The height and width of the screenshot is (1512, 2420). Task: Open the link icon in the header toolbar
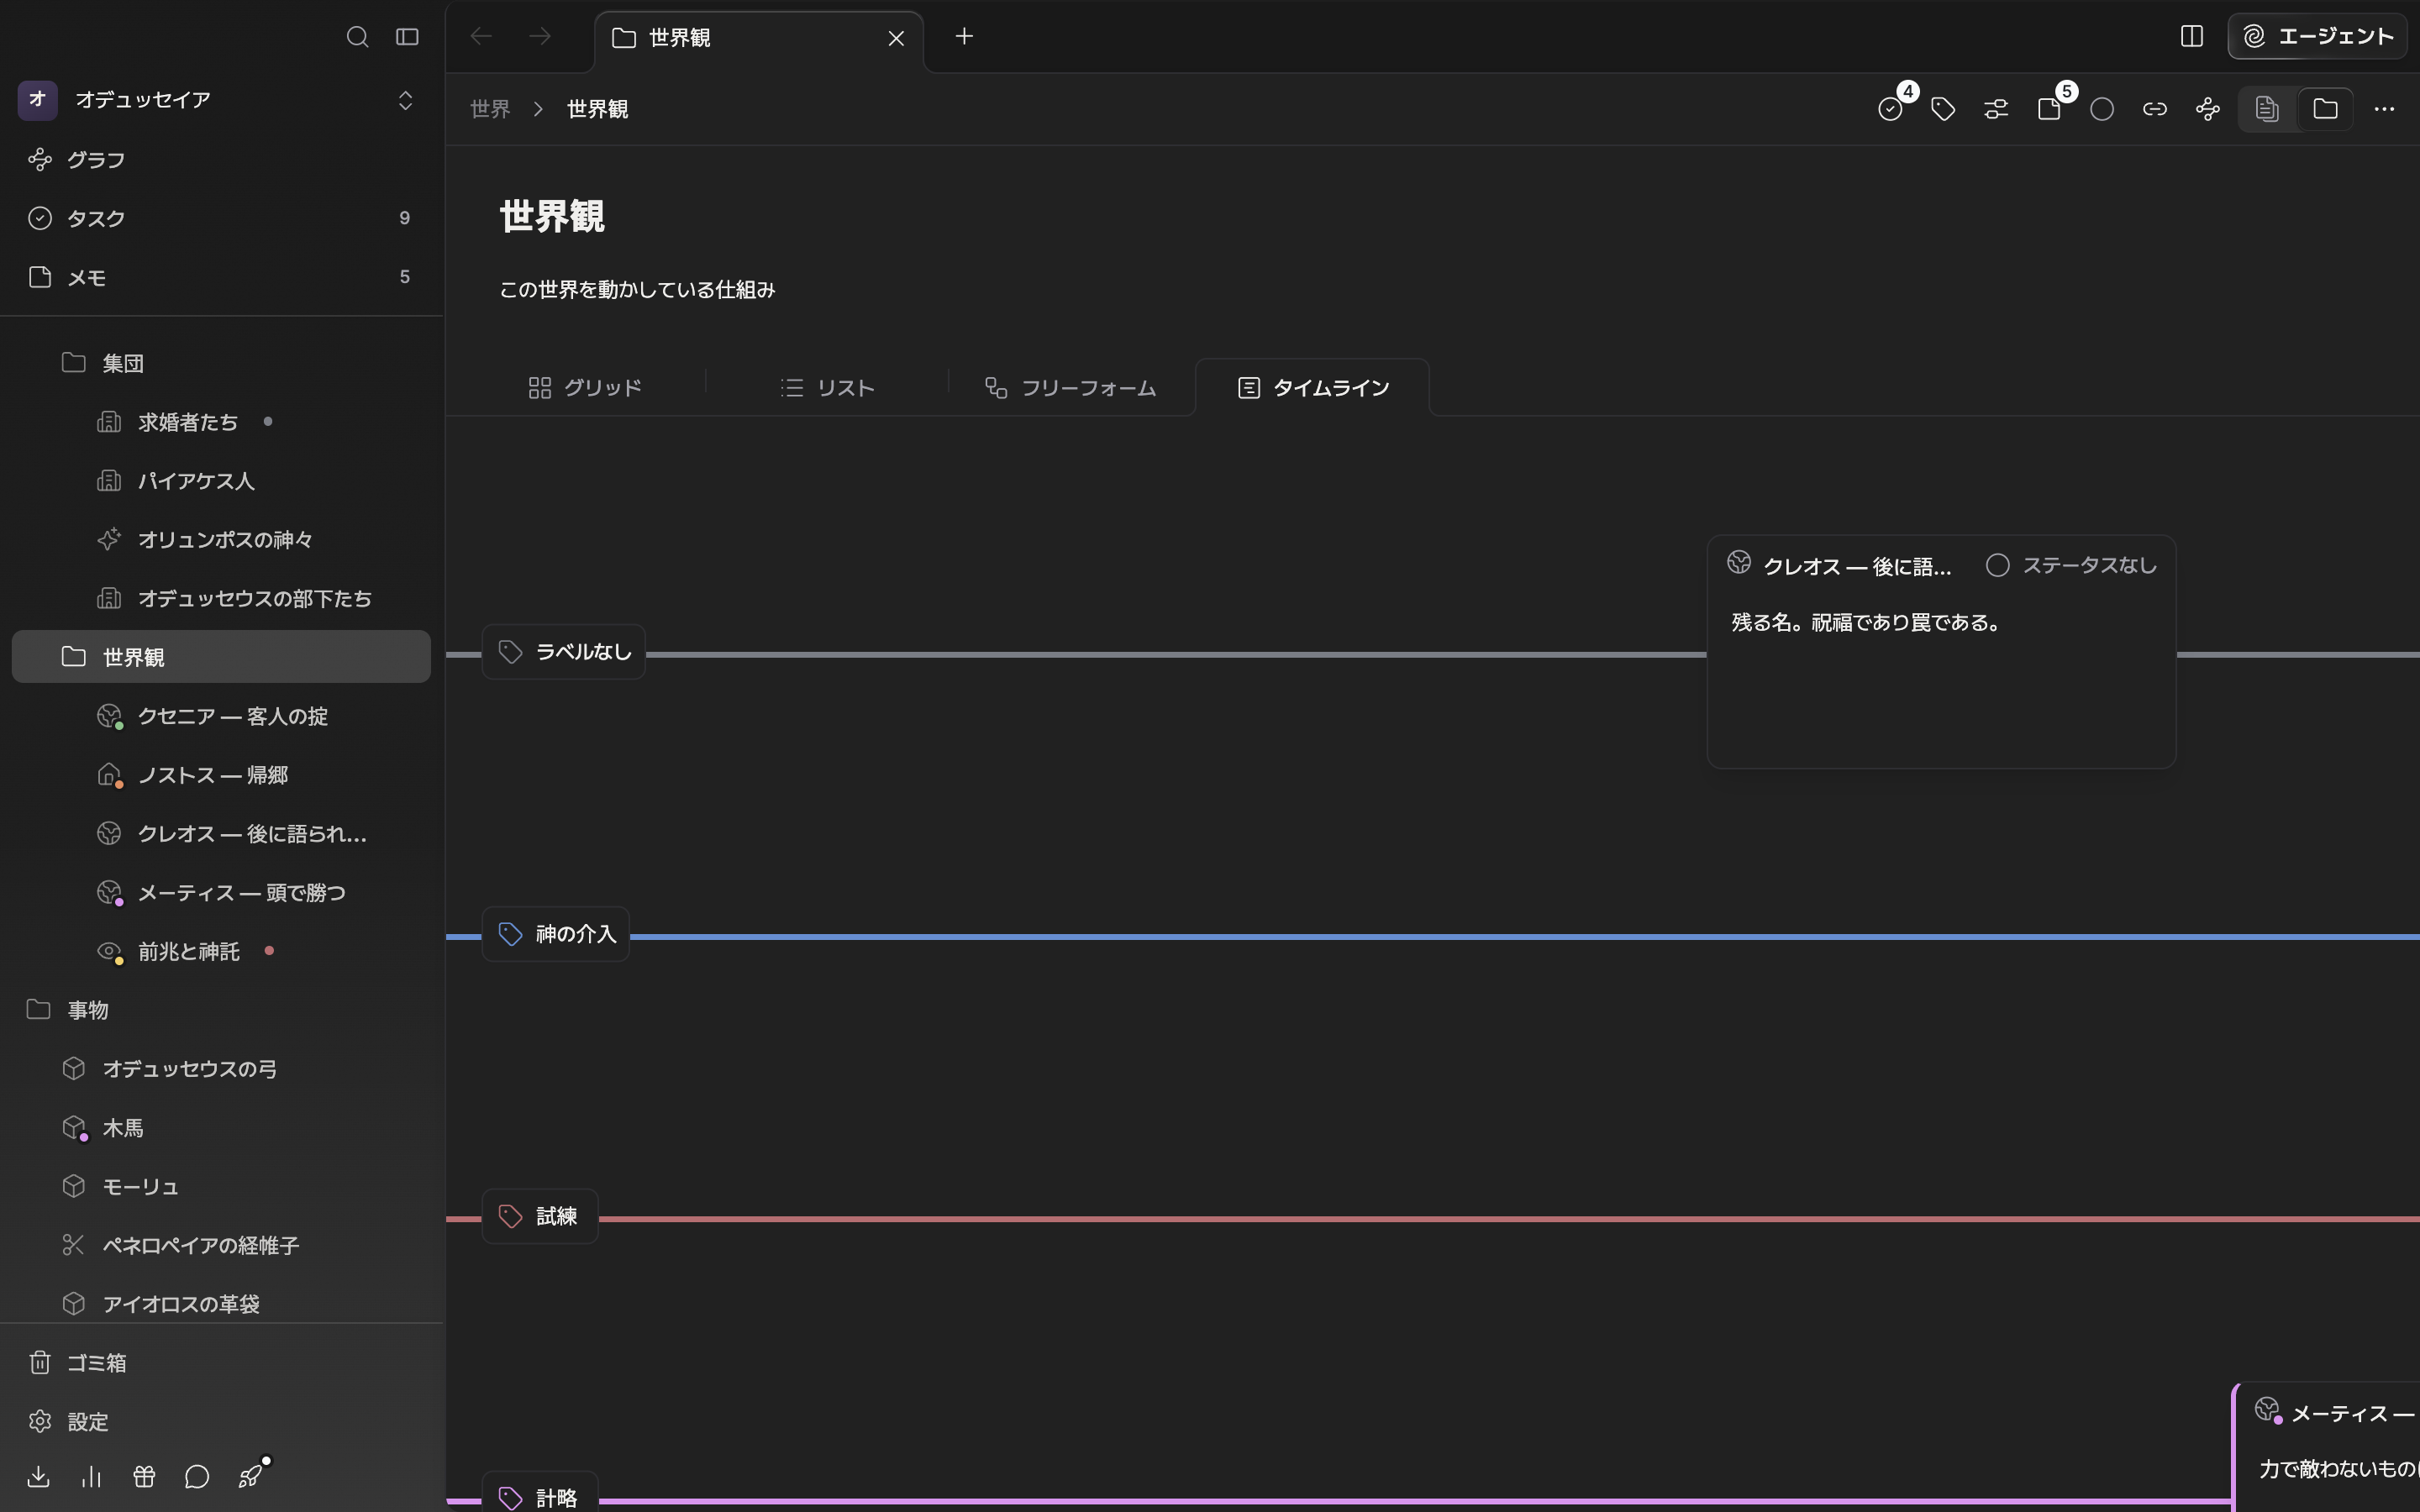[x=2155, y=109]
